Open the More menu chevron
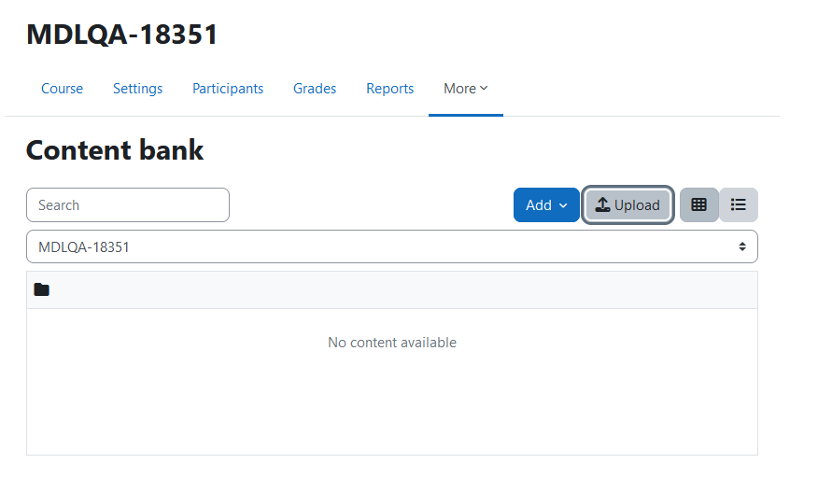 pos(484,88)
